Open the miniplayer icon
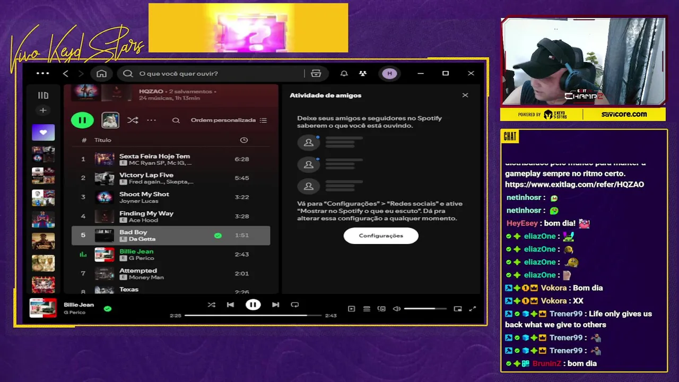Screen dimensions: 679x382 (x=458, y=309)
